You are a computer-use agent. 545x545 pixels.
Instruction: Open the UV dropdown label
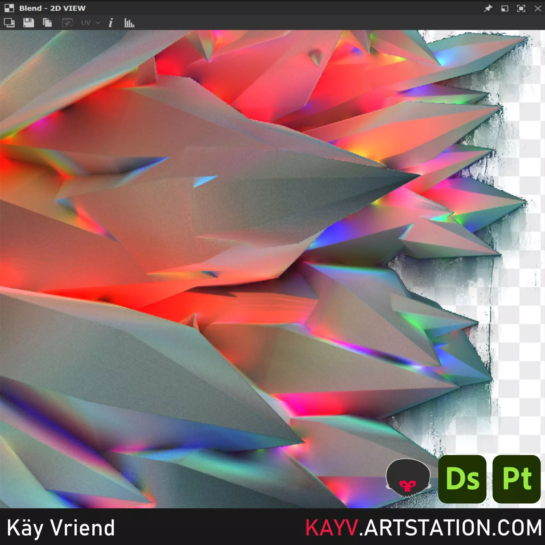coord(85,23)
